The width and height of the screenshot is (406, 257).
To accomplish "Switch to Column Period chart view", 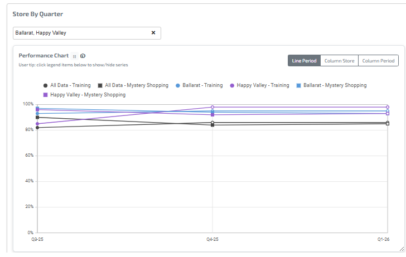I will (x=378, y=61).
